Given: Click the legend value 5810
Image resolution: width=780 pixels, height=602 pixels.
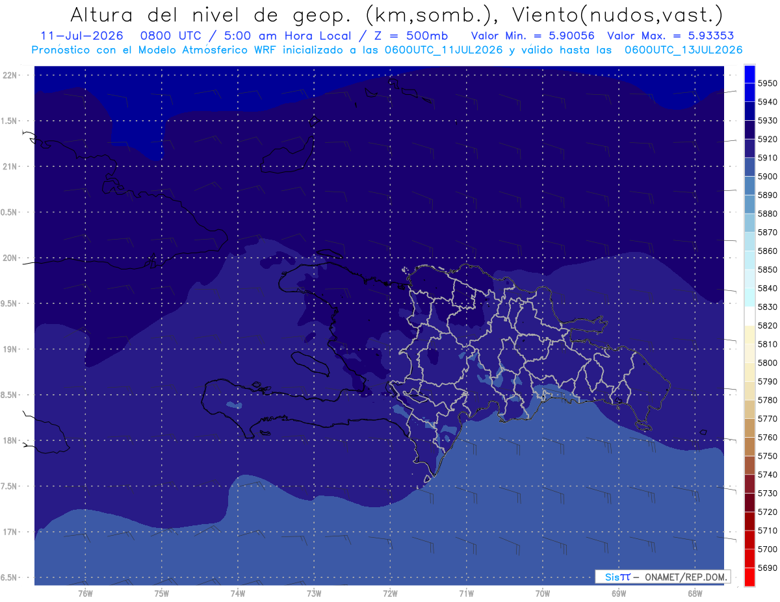Looking at the screenshot, I should tap(767, 344).
